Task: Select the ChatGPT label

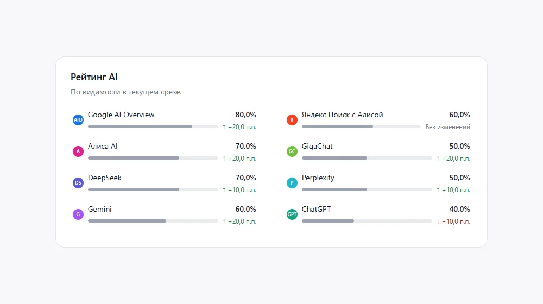Action: click(316, 210)
